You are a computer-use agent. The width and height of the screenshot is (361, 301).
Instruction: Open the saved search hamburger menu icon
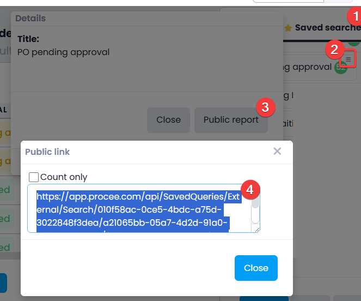click(x=349, y=58)
